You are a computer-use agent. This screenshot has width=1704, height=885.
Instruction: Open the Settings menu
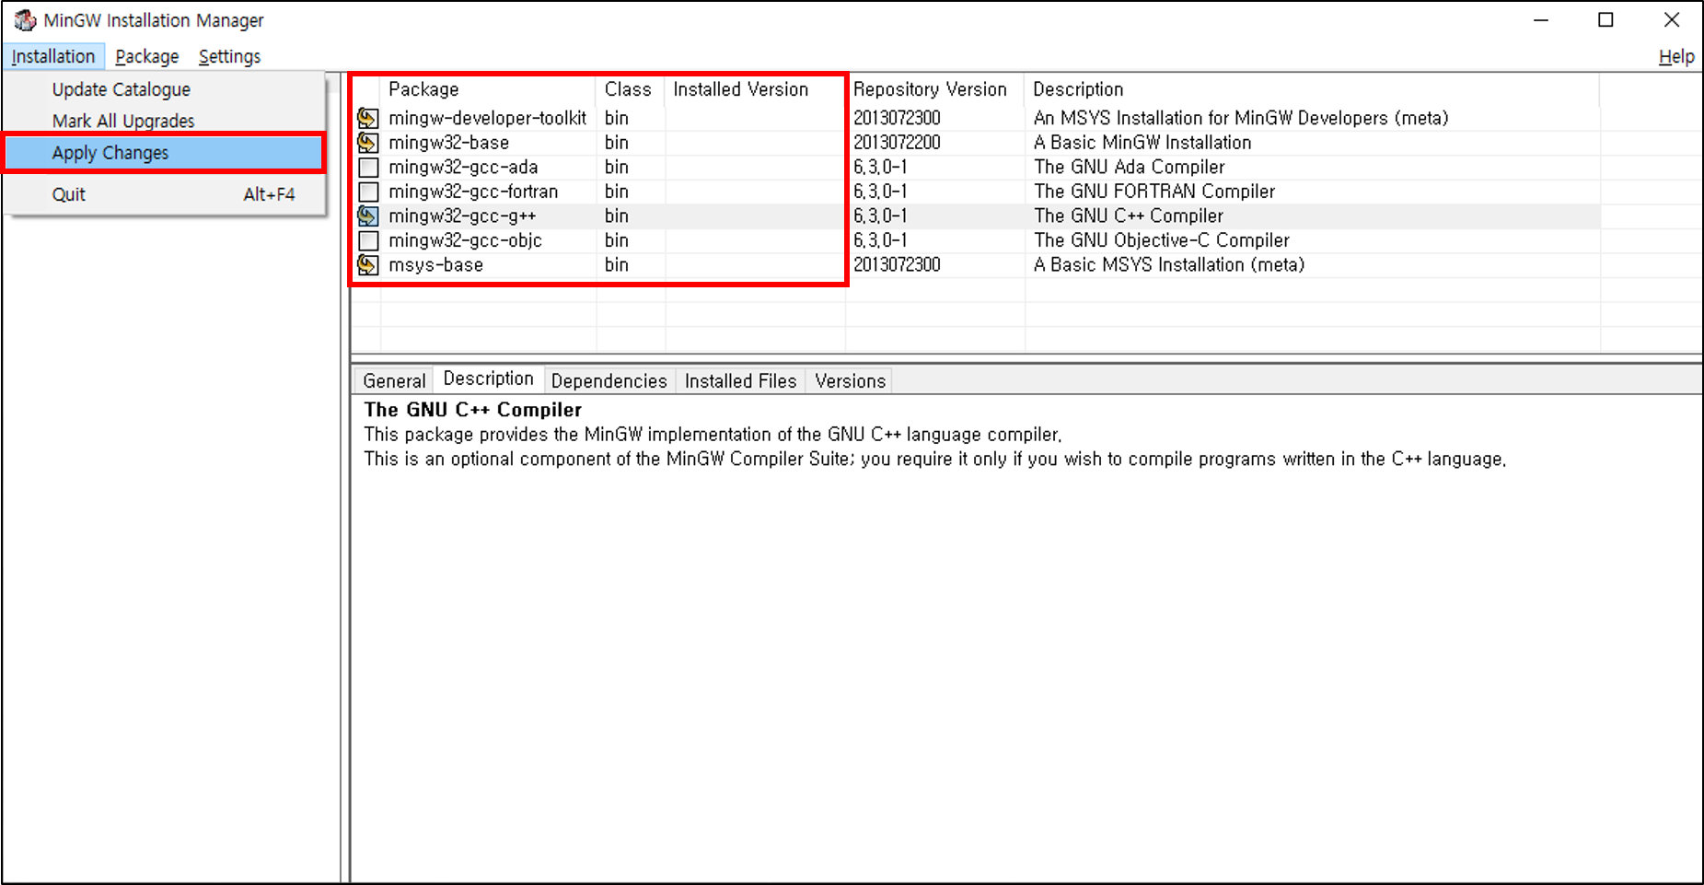click(x=230, y=56)
